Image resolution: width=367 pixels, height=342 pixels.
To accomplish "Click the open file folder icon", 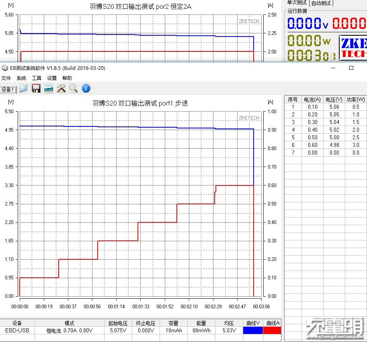I will click(23, 88).
